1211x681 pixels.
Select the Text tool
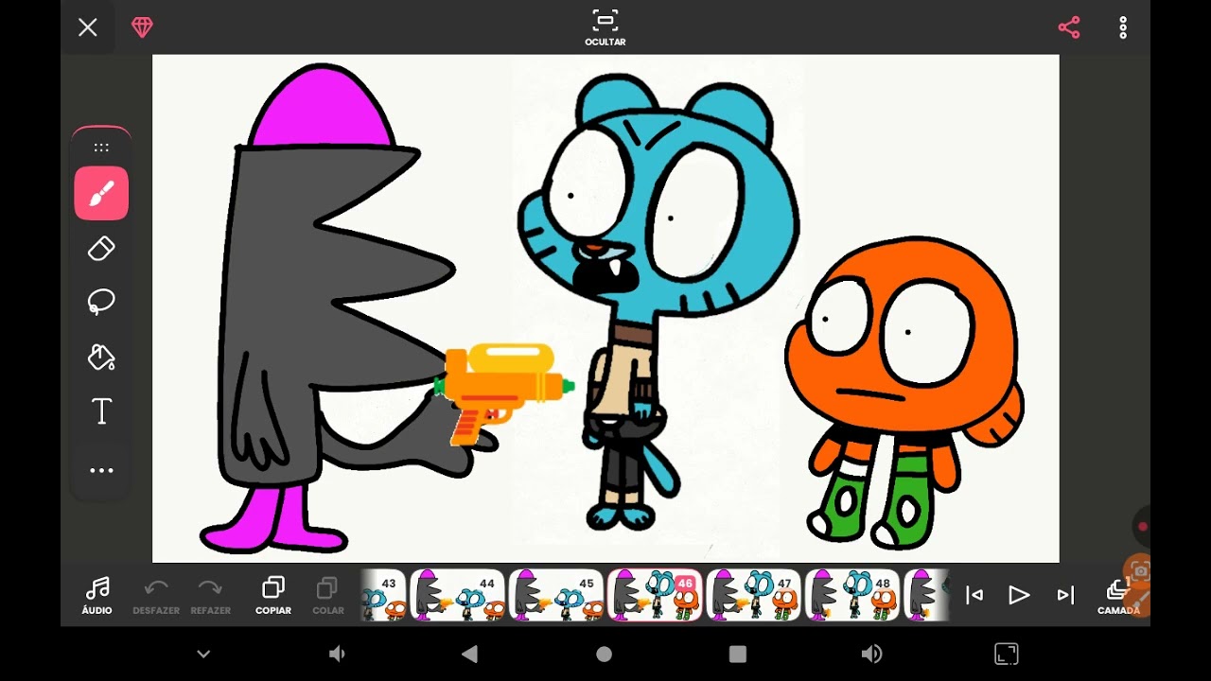pos(101,411)
